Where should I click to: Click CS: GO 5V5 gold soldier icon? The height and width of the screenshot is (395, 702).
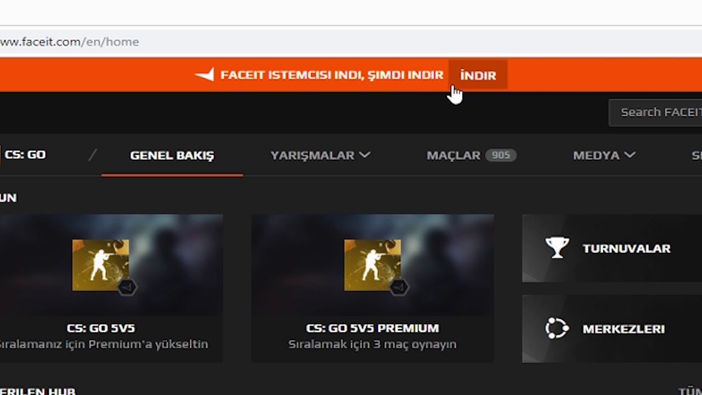pyautogui.click(x=100, y=265)
